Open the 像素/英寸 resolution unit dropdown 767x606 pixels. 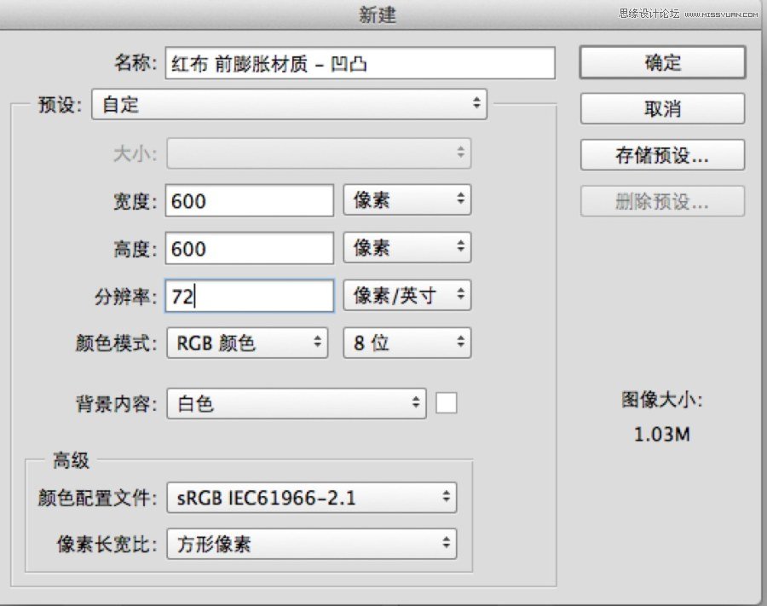[407, 295]
